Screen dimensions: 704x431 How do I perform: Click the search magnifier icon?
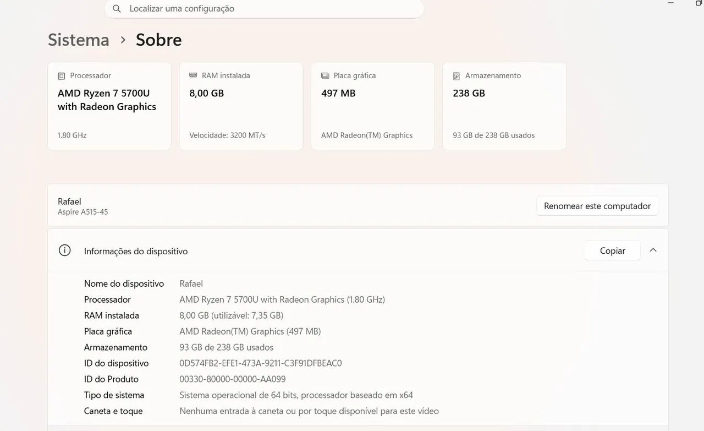coord(117,9)
